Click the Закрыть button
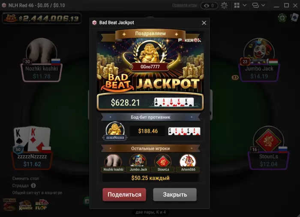This screenshot has height=217, width=300. [x=175, y=194]
